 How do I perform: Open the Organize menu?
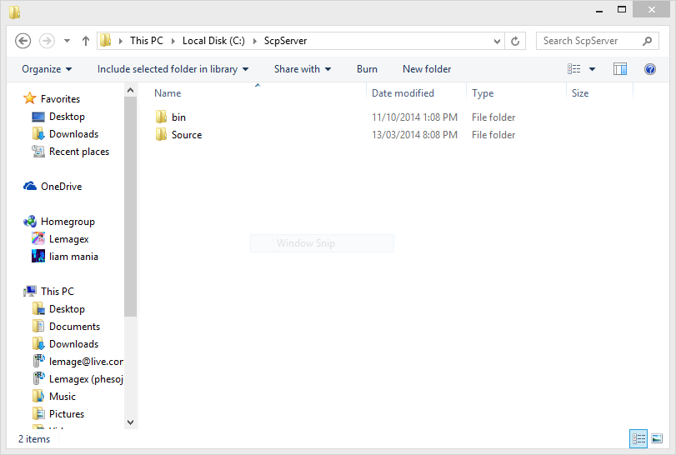tap(47, 69)
